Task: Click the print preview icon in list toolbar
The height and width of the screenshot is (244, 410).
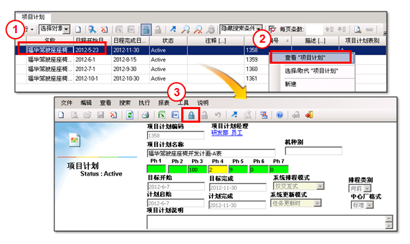Action: [x=358, y=30]
